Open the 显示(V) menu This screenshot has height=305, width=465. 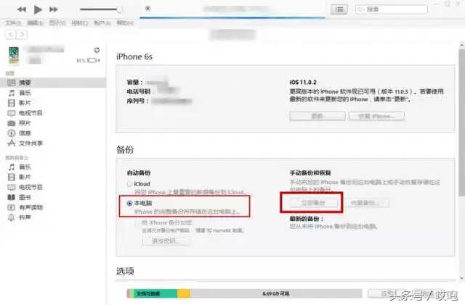57,22
